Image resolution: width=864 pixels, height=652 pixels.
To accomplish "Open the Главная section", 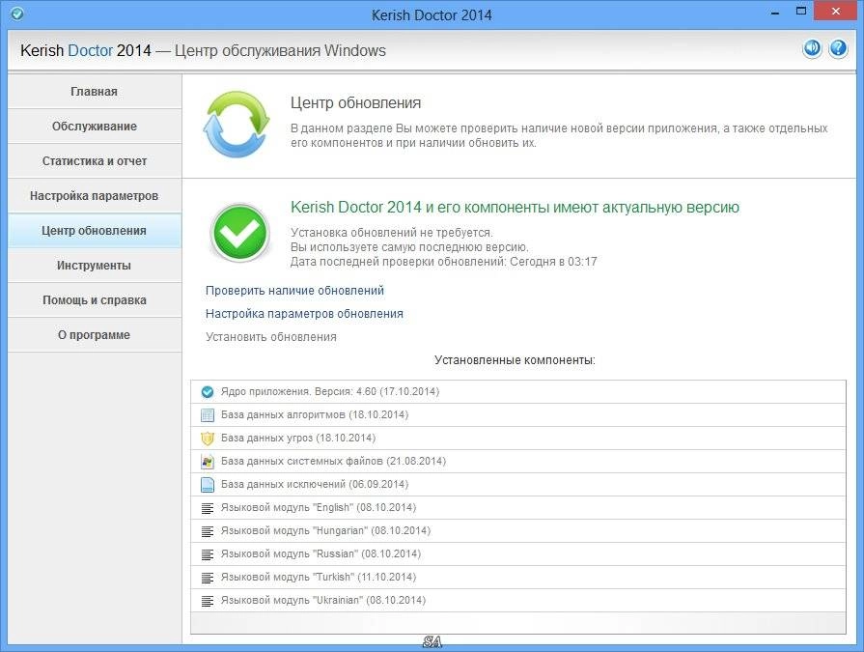I will (95, 92).
